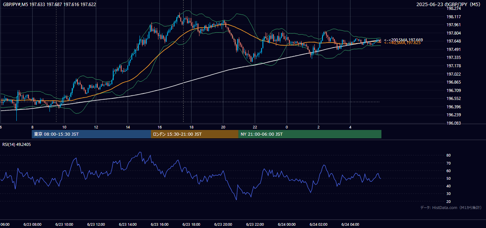Click price axis value 197.178

pos(454,66)
